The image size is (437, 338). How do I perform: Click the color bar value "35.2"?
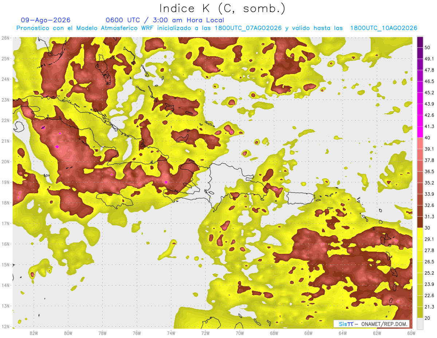pyautogui.click(x=429, y=183)
